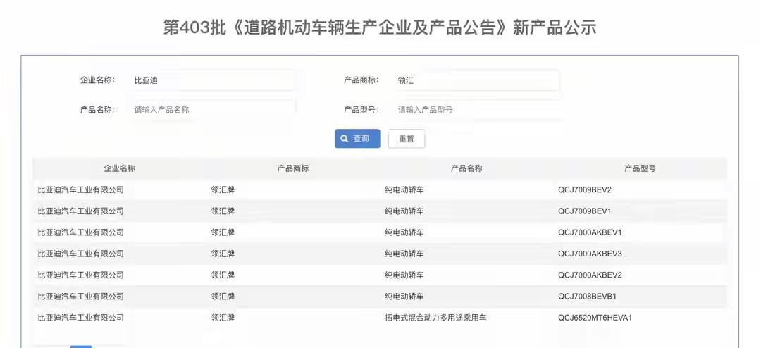
Task: Click the 企业名称 column header
Action: pyautogui.click(x=119, y=168)
